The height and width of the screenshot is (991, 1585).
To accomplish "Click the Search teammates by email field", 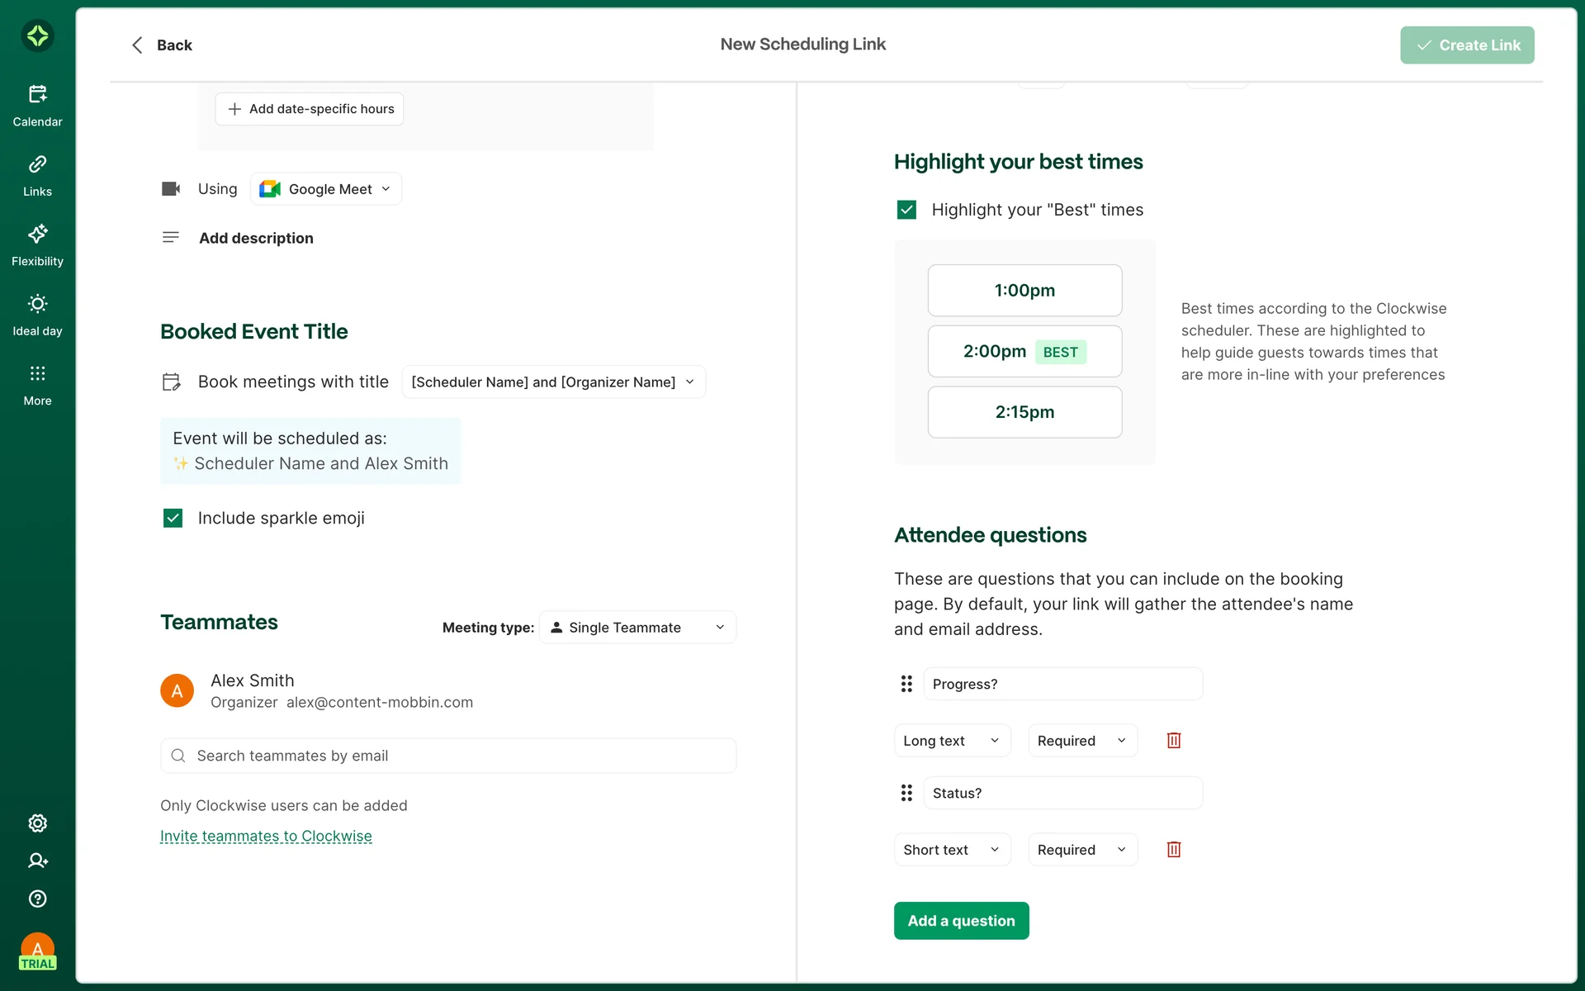I will 448,756.
